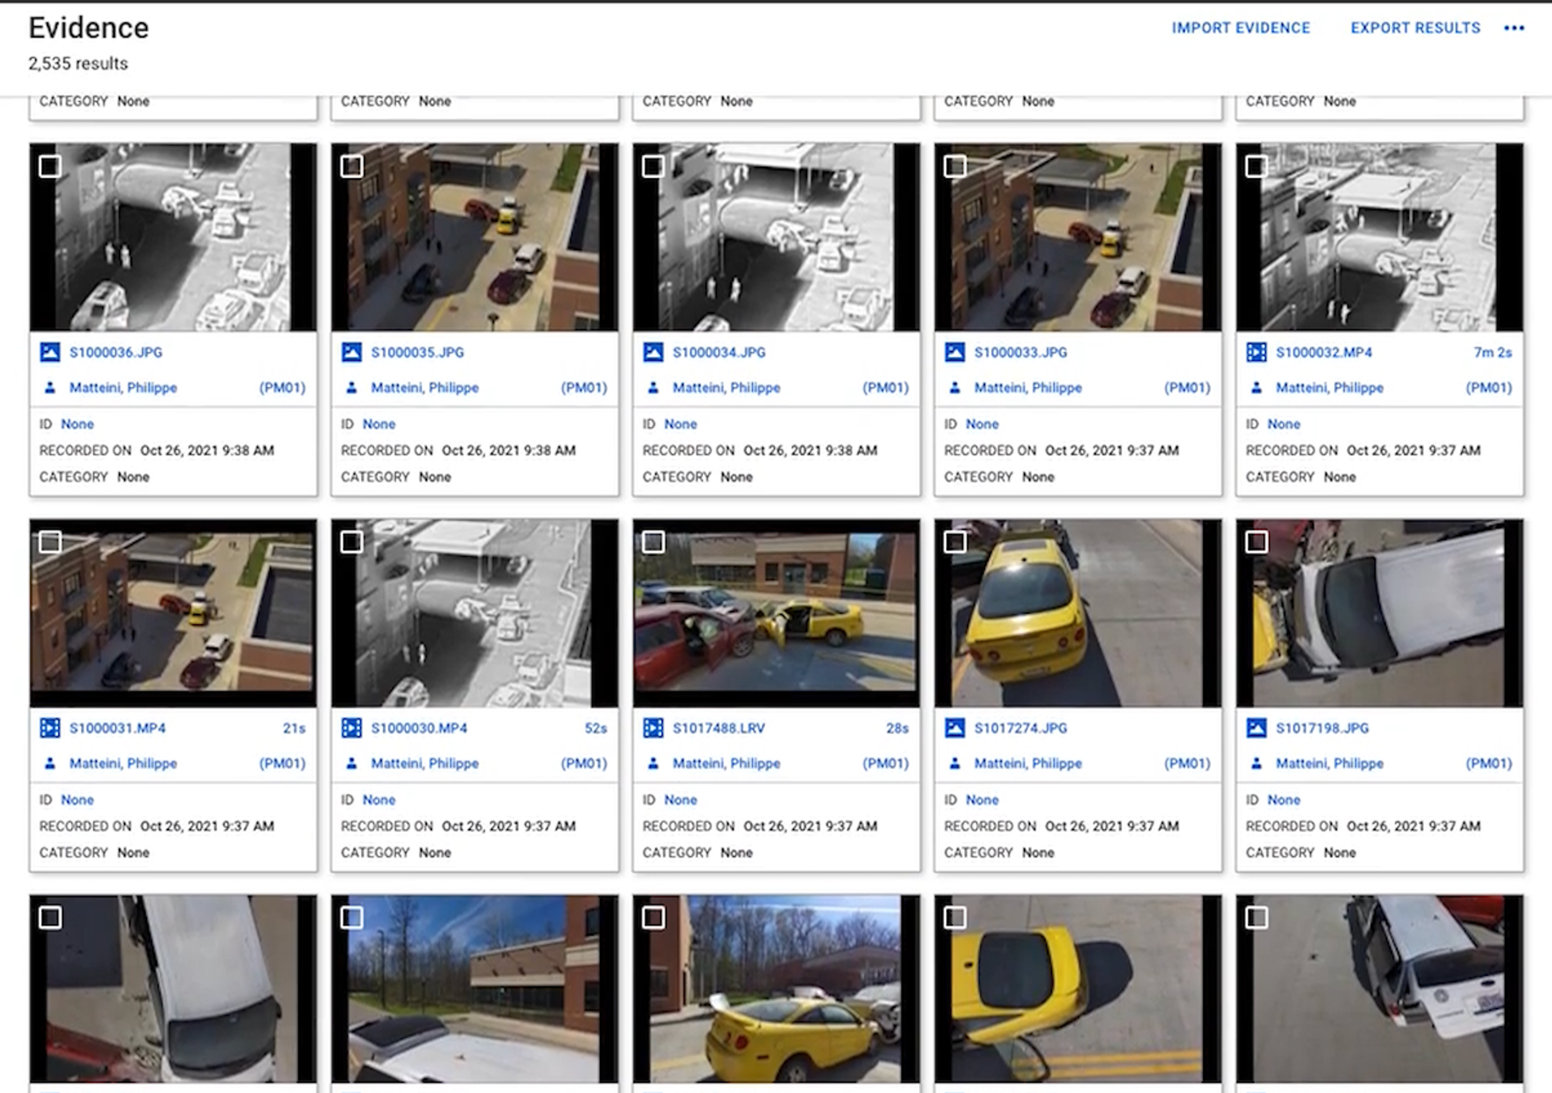Check the box on S1000032.MP4 thumbnail
Viewport: 1552px width, 1093px height.
pos(1256,166)
